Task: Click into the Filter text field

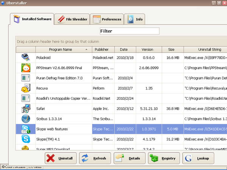Action: [x=129, y=31]
